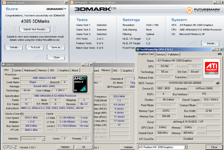Click the FSB:DRAM 1:2 value
The image size is (224, 150).
pos(119,100)
